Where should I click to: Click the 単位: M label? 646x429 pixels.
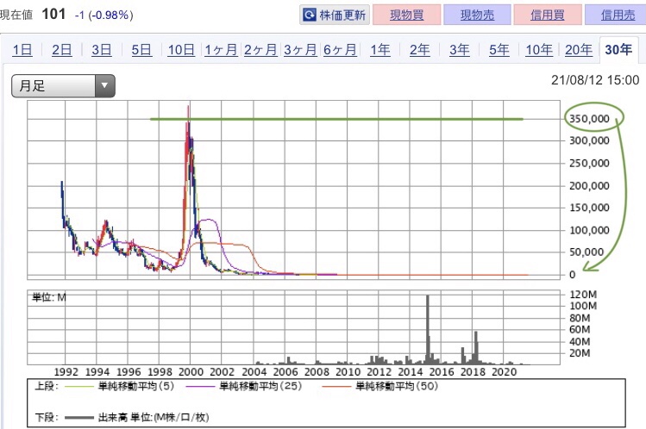pos(49,297)
